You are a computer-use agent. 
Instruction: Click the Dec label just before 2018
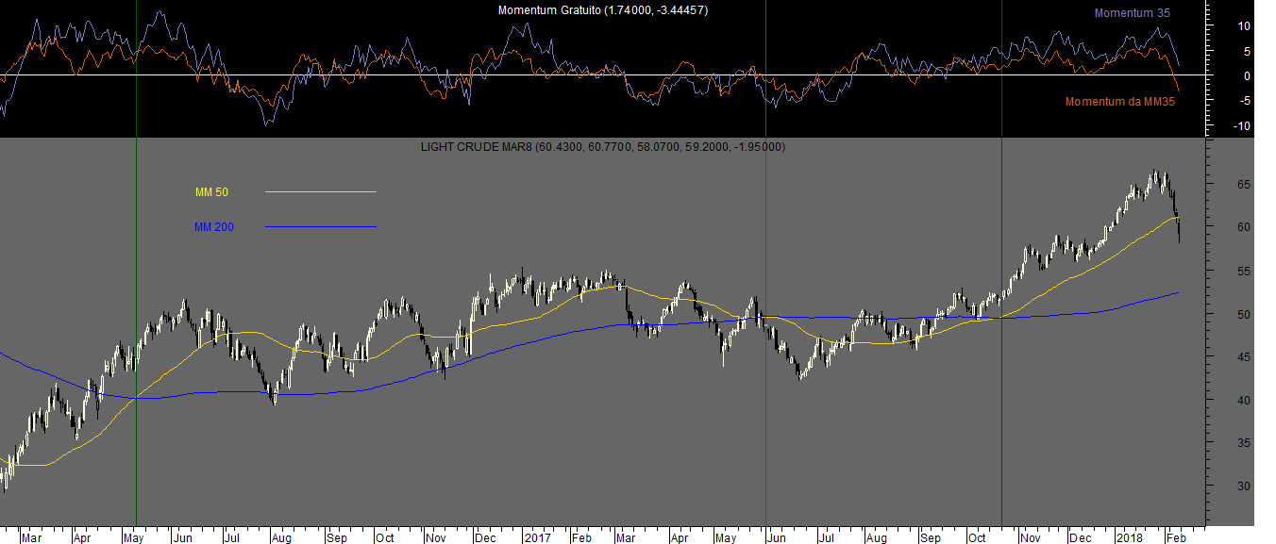(x=1081, y=538)
